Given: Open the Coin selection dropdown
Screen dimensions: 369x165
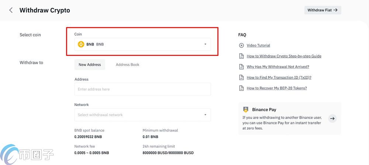Looking at the screenshot, I should 142,44.
